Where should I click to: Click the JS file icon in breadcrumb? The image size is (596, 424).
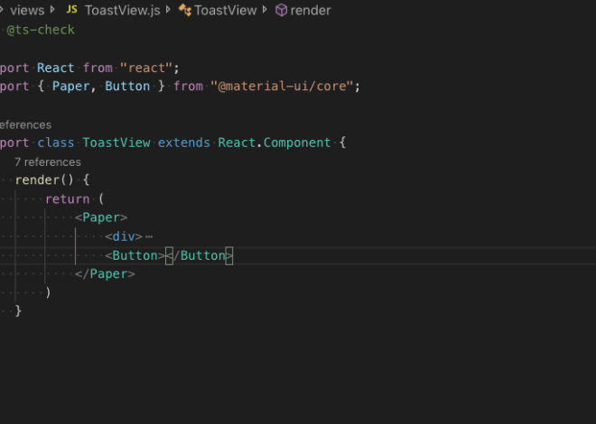pos(71,10)
